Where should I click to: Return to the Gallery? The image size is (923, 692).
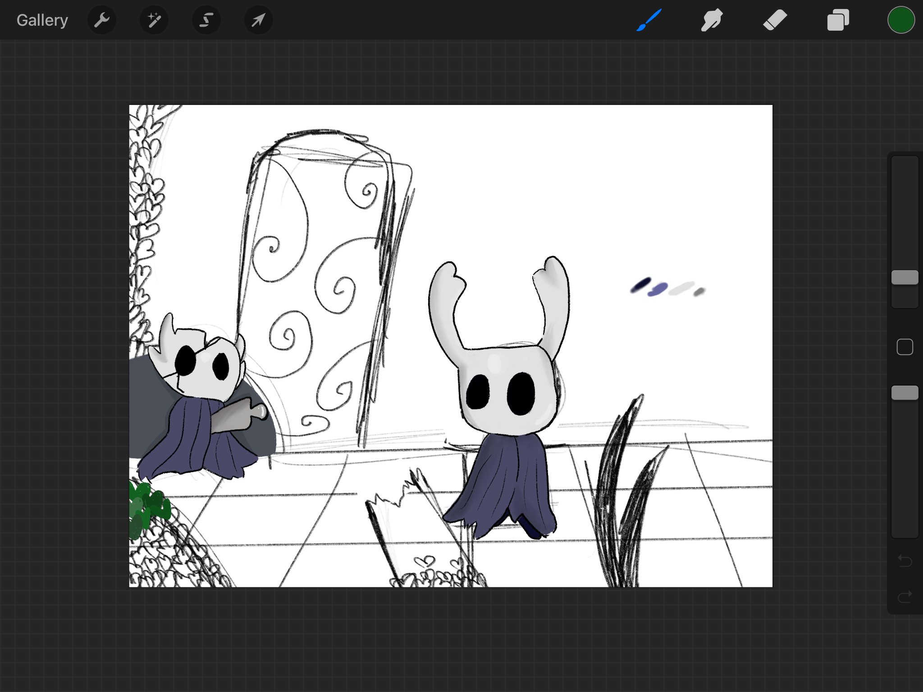42,20
